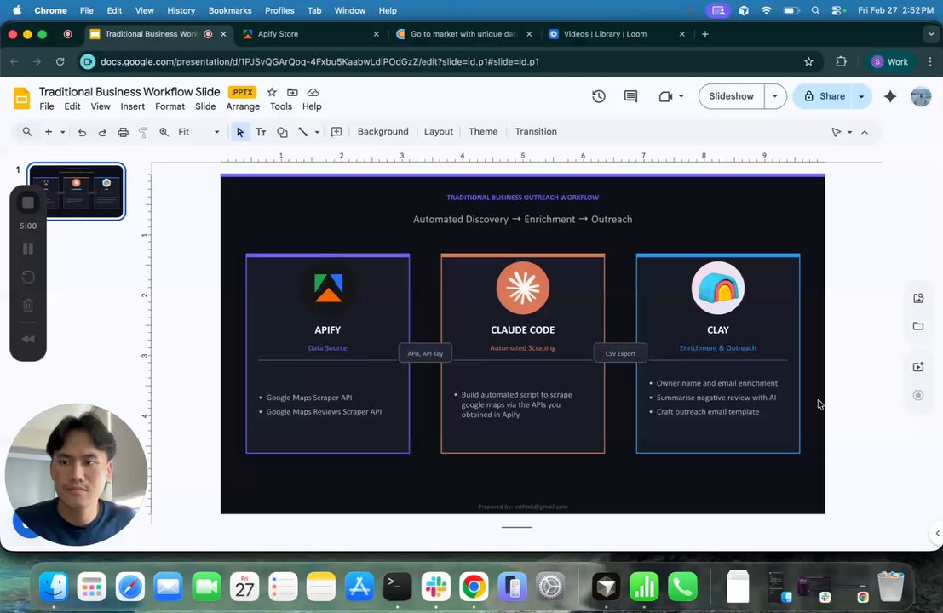Image resolution: width=943 pixels, height=613 pixels.
Task: Open a new browser tab
Action: click(704, 34)
